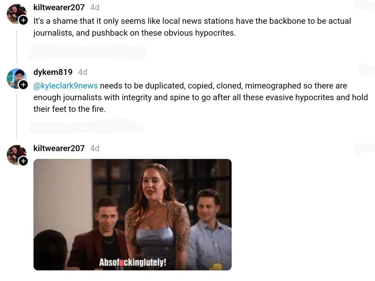375x281 pixels.
Task: Tap thread line below first kiltwearer207 avatar
Action: 16,46
